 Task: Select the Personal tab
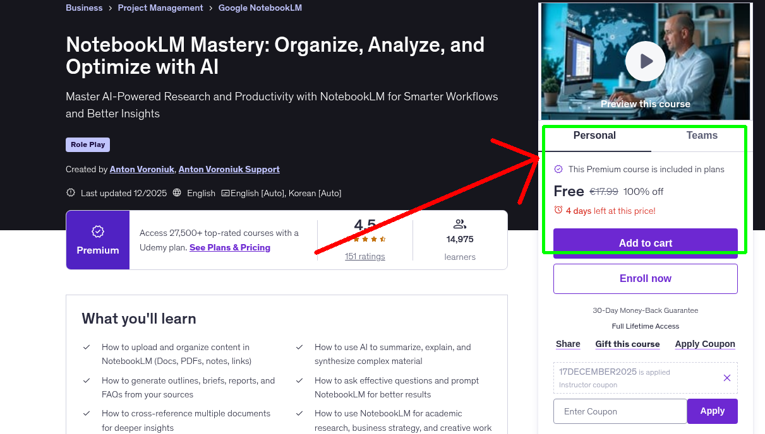(x=594, y=135)
